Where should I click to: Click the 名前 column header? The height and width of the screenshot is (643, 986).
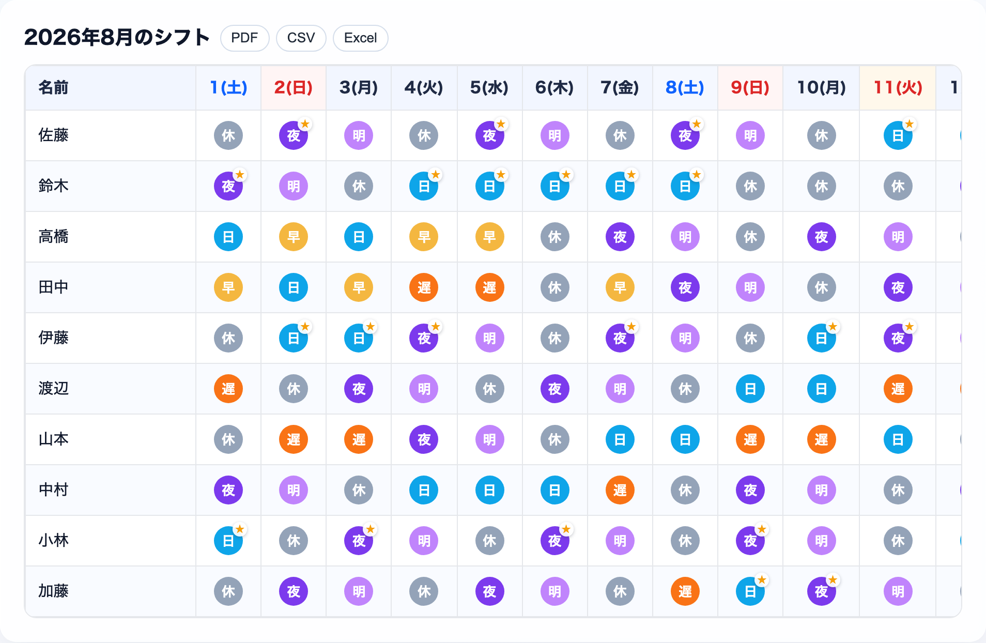point(111,88)
